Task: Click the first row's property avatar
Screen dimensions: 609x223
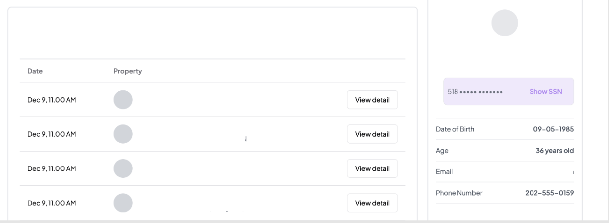Action: [123, 100]
